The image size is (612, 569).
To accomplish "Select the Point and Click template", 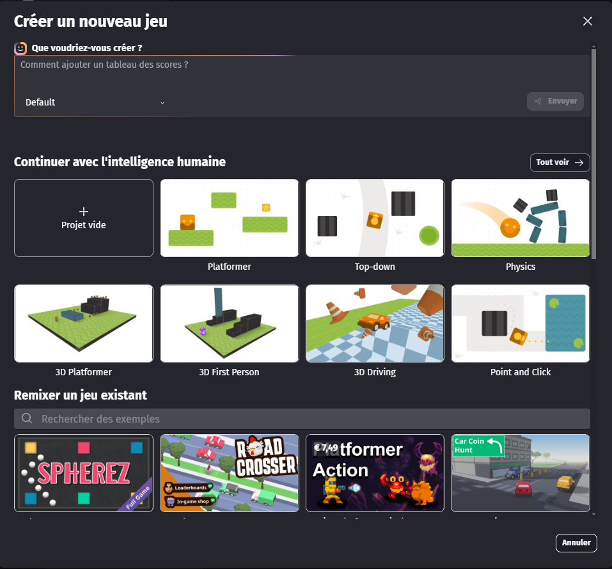I will (x=520, y=323).
